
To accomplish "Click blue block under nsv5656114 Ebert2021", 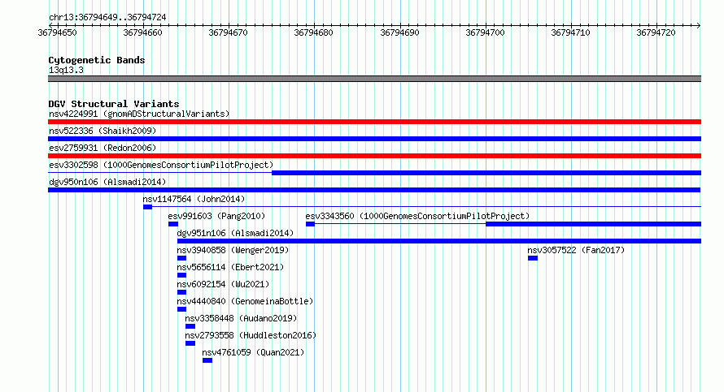I will (182, 275).
